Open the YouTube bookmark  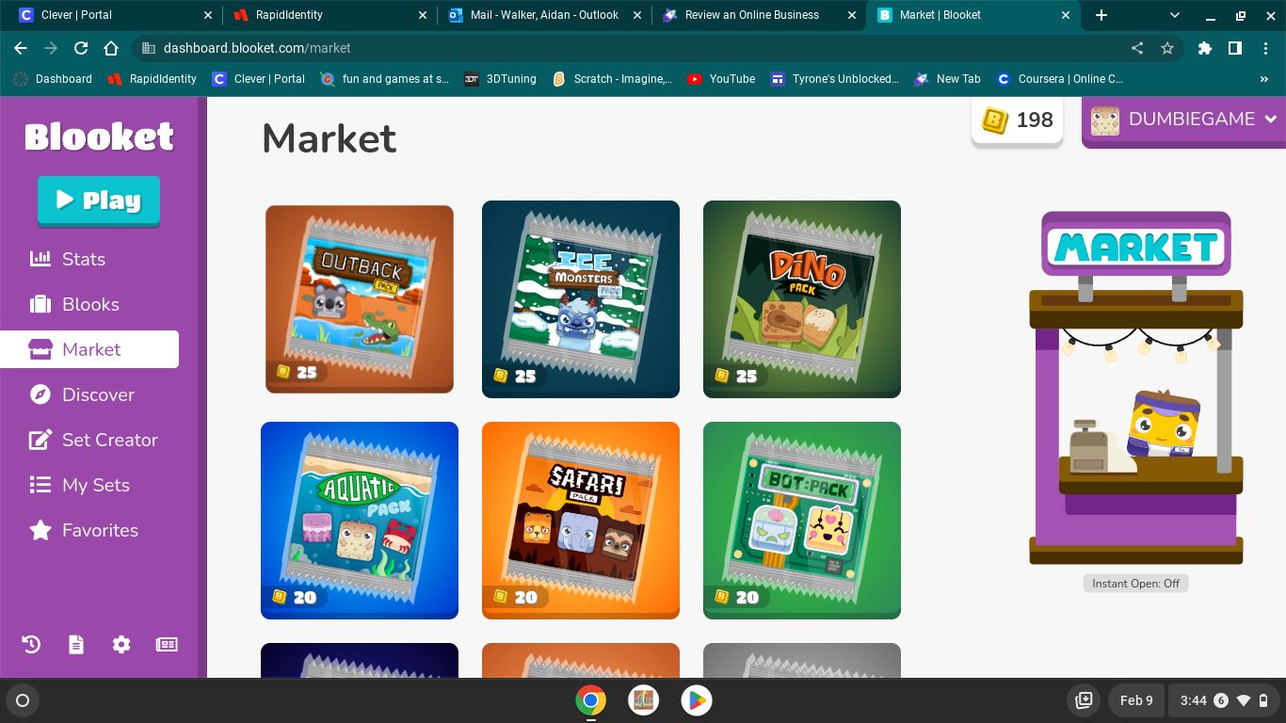click(720, 79)
